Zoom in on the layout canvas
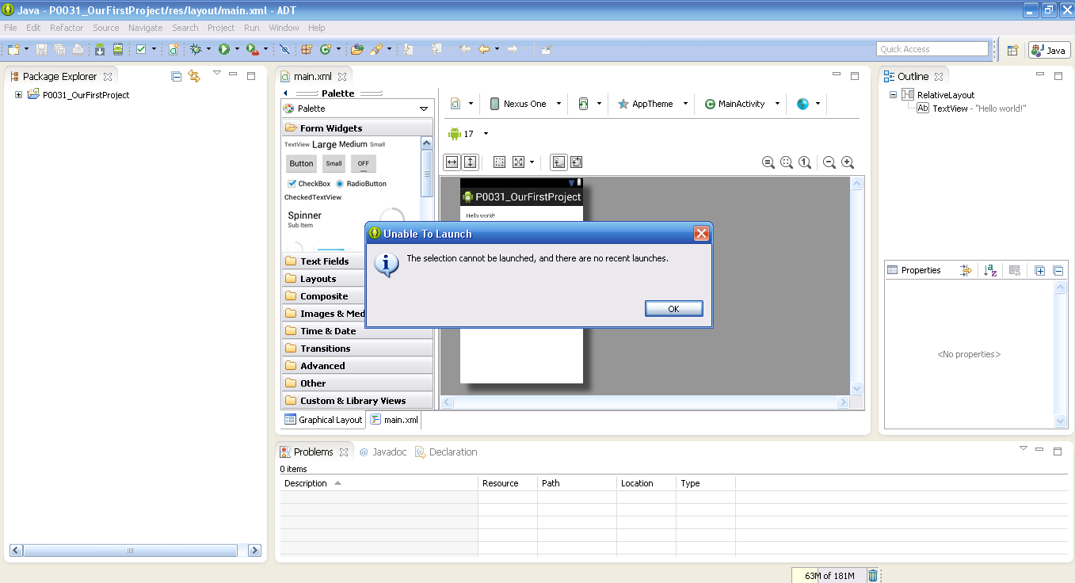 tap(848, 162)
